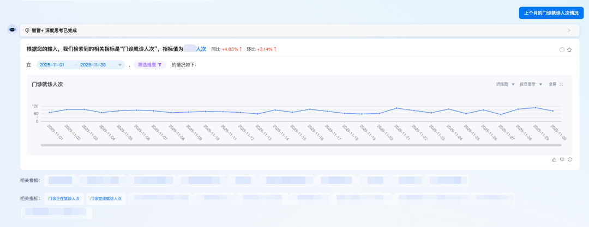Open the date range dropdown arrow
The width and height of the screenshot is (589, 227).
(120, 65)
